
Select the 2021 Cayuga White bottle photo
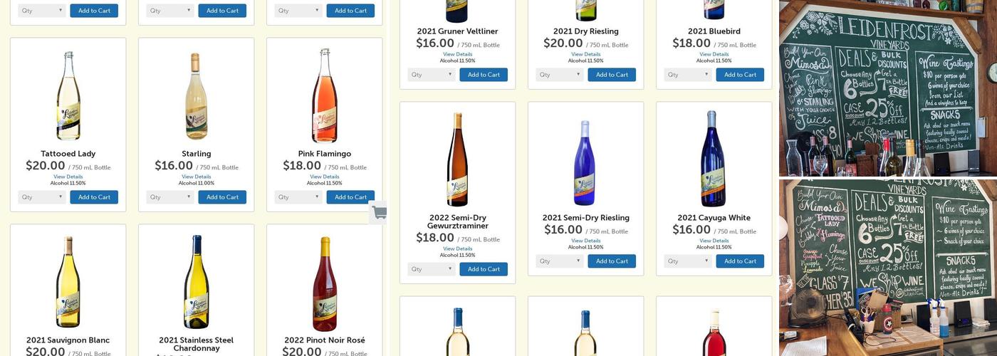pos(714,158)
